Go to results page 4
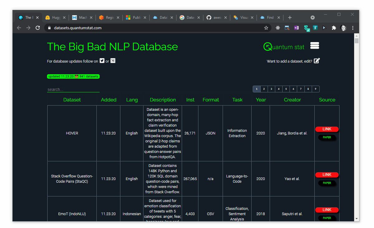Viewport: 374px width, 228px height. (279, 89)
